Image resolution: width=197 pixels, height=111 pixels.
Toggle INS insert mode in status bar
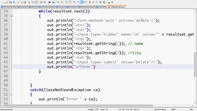pos(191,109)
